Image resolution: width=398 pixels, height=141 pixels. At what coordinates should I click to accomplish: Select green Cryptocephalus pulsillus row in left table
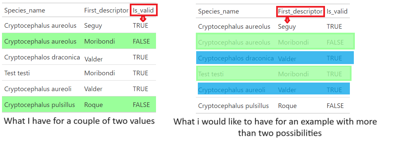pyautogui.click(x=79, y=104)
